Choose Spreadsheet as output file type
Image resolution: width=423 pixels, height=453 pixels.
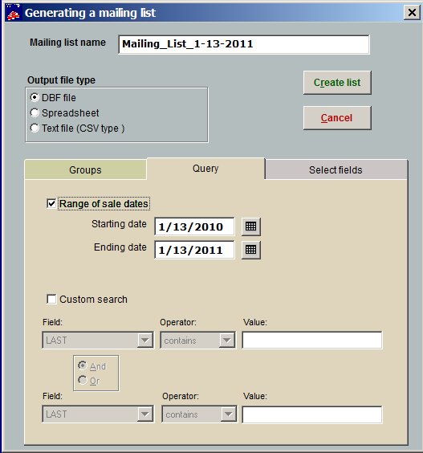coord(35,112)
